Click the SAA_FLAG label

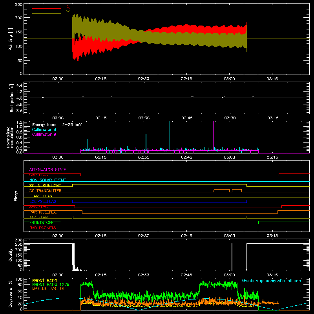pos(38,207)
